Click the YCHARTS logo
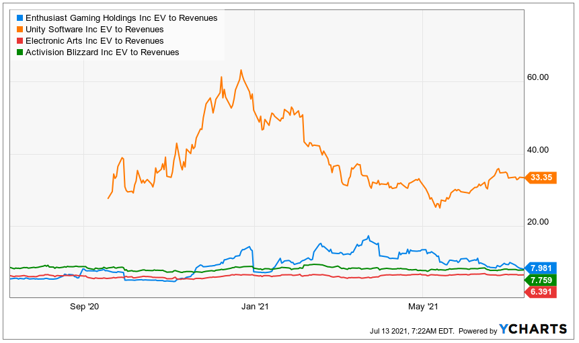The width and height of the screenshot is (579, 343). pyautogui.click(x=533, y=329)
